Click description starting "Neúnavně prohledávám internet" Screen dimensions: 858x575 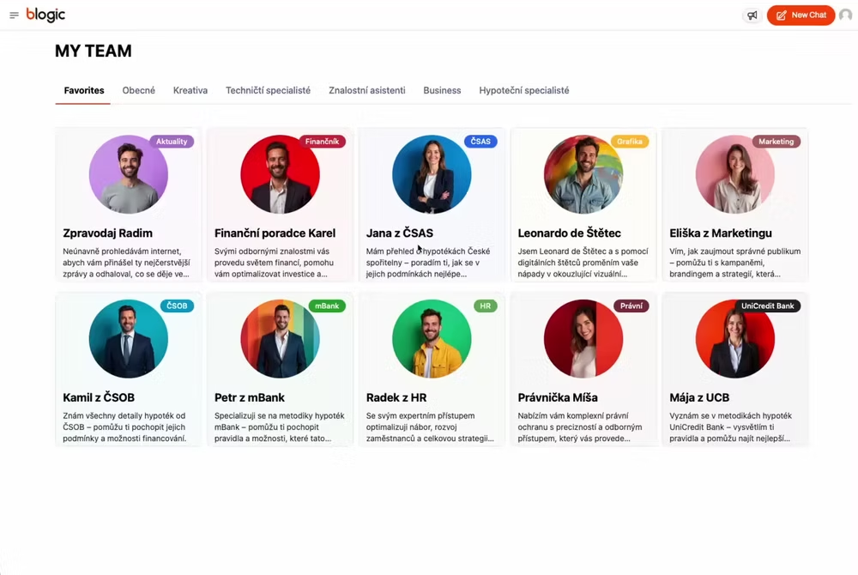tap(126, 263)
